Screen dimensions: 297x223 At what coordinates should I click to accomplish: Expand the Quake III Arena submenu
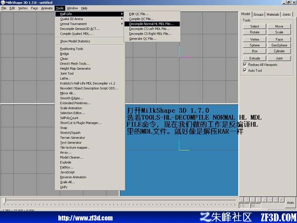89,19
